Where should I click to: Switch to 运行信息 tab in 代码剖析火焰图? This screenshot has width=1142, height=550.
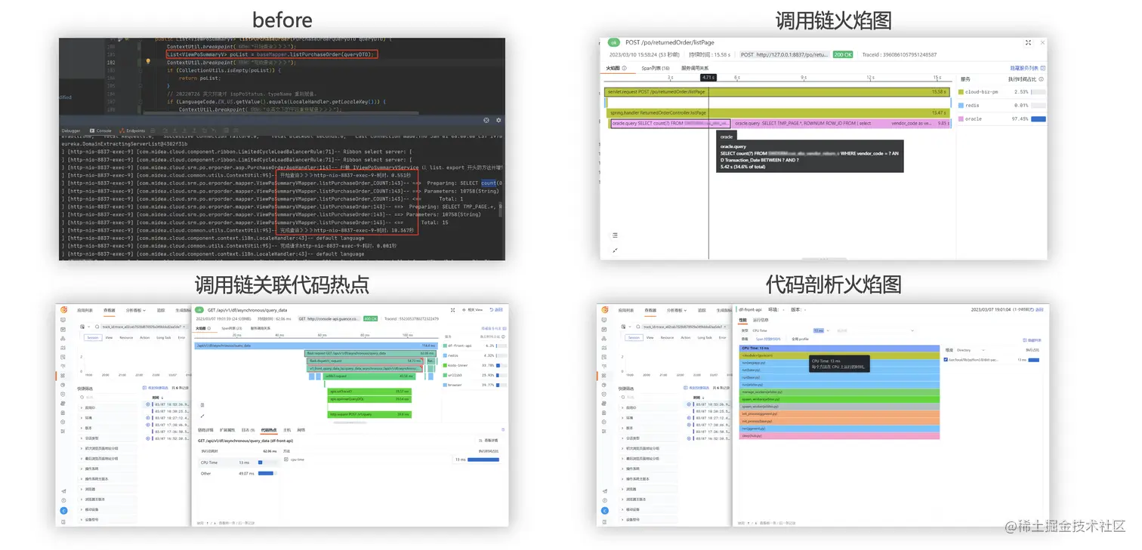click(761, 320)
